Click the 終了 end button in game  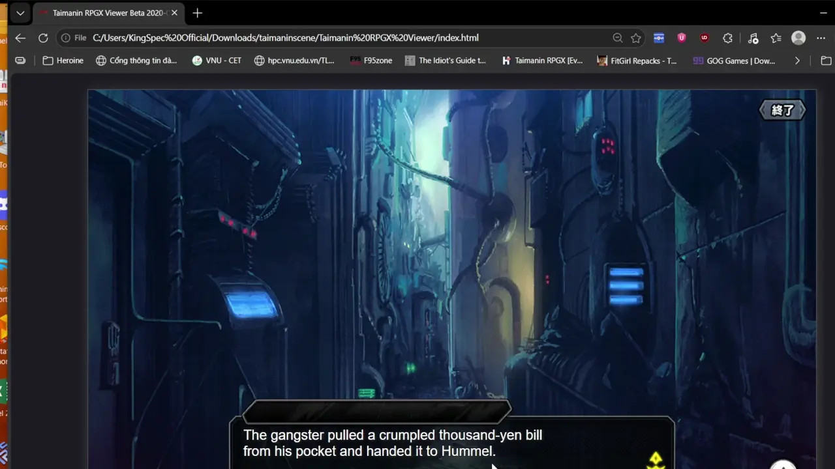782,110
